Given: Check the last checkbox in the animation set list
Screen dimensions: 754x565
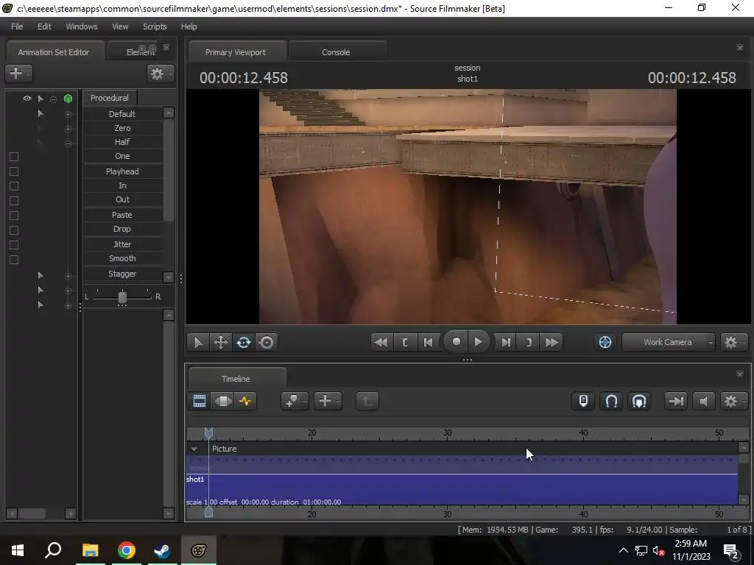Looking at the screenshot, I should [14, 260].
